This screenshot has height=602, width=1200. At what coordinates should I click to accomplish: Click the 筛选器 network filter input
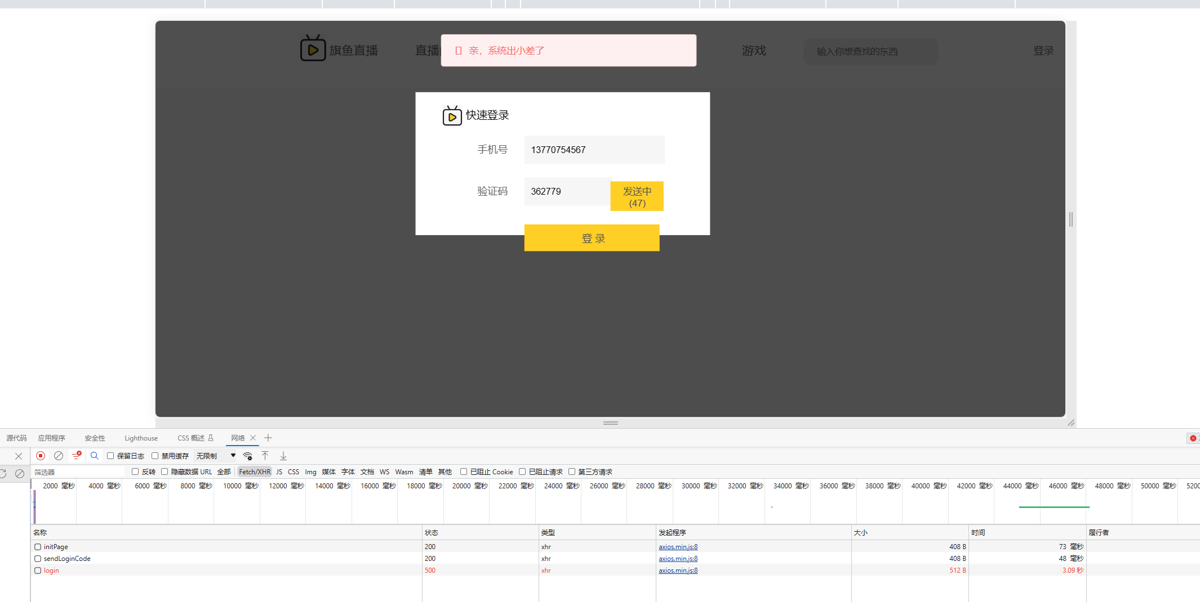click(x=79, y=472)
